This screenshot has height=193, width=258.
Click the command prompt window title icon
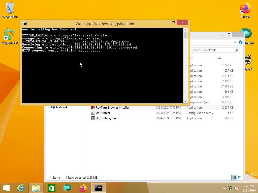point(25,24)
